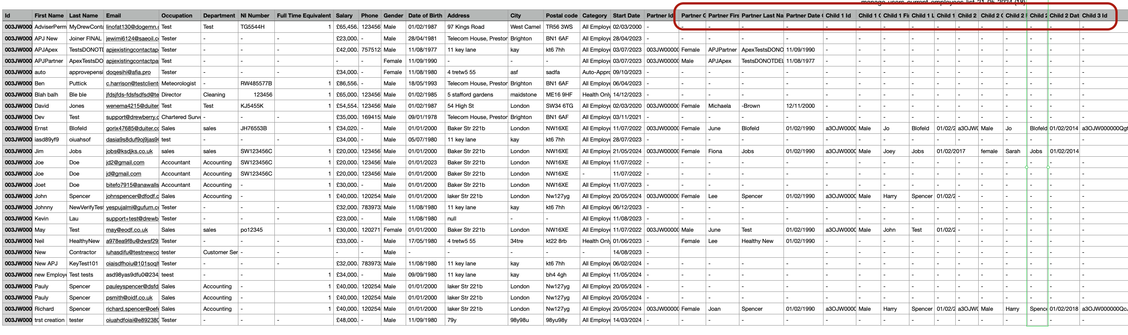Click the c.harrison@testclient email link
Viewport: 1128px width, 335px height.
pos(133,84)
